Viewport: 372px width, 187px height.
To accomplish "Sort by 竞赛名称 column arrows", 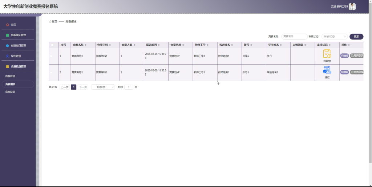I will click(86, 45).
